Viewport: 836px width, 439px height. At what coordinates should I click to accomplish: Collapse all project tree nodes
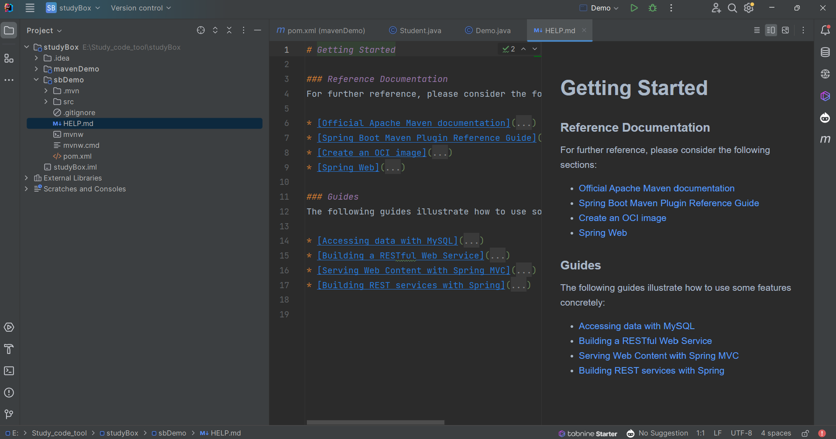[229, 30]
